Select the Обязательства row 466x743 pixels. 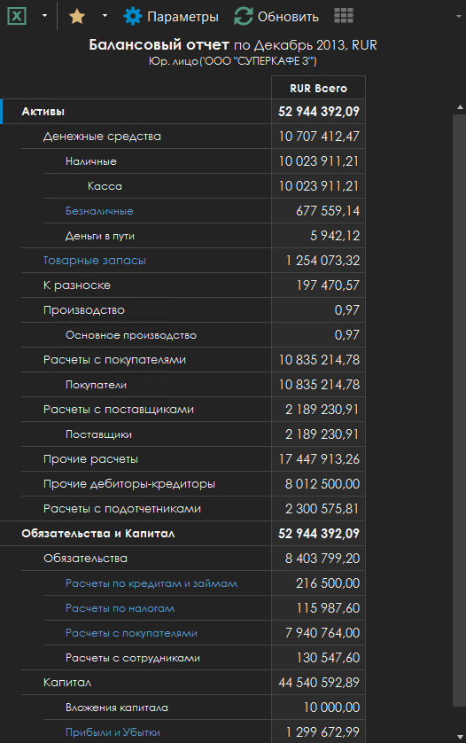193,559
